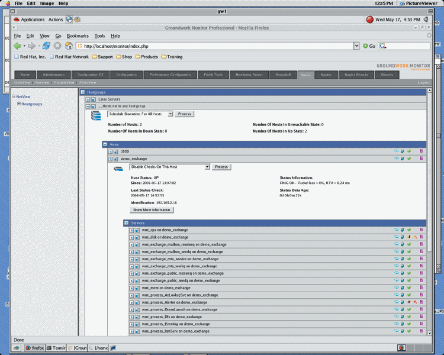The width and height of the screenshot is (444, 355).
Task: Click the host device icon near Disable Checks
Action: (x=118, y=169)
